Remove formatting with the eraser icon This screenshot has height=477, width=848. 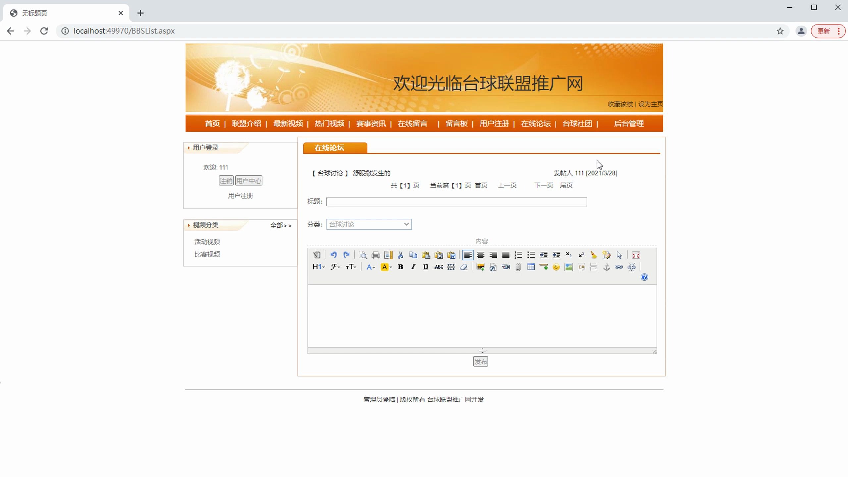[x=464, y=267]
